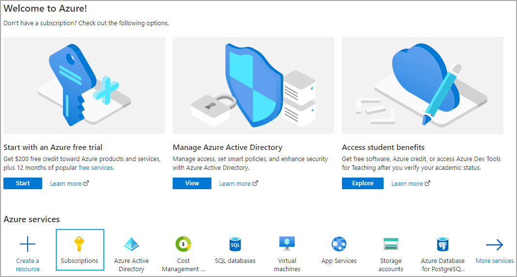Open SQL databases service icon
This screenshot has width=517, height=277.
tap(235, 244)
